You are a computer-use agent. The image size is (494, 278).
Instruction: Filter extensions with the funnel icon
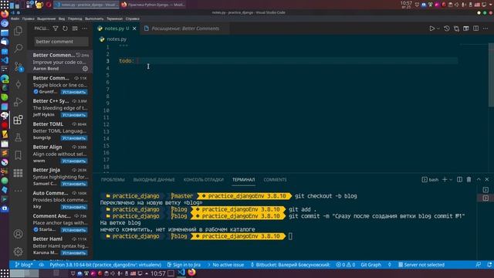[56, 29]
